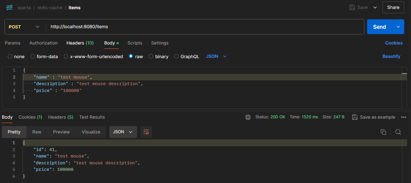The image size is (411, 183).
Task: Open the Scripts tab
Action: coord(135,43)
